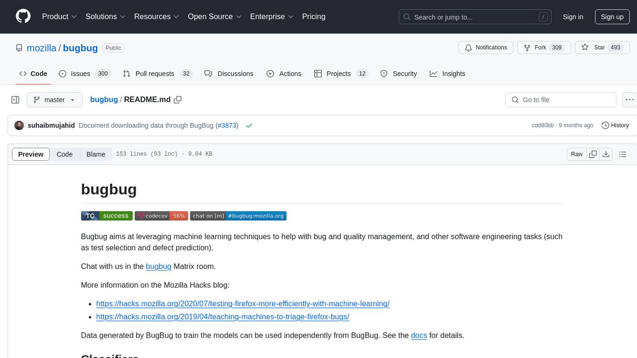Switch to the Discussions tab
637x358 pixels.
pyautogui.click(x=229, y=74)
